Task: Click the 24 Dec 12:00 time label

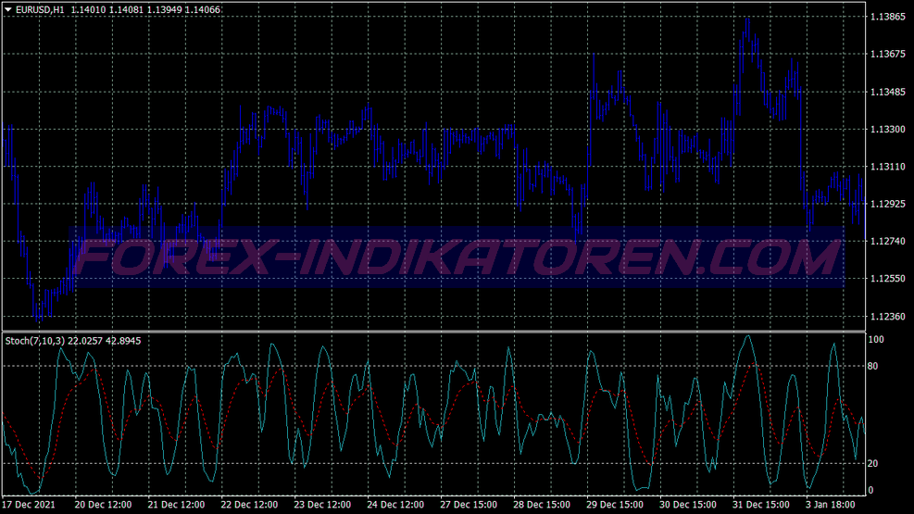Action: pos(395,505)
